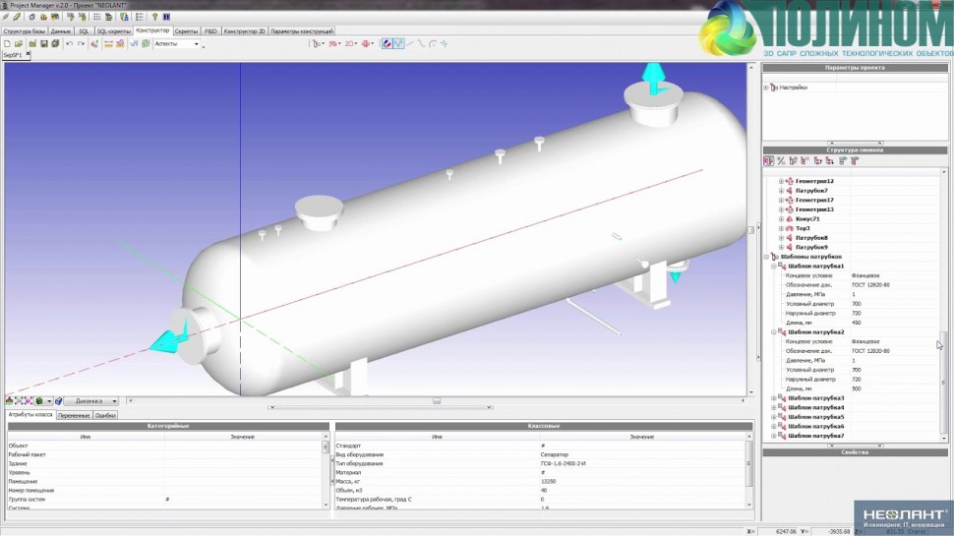Click the percent icon in symbol structure toolbar
Screen dimensions: 954x536
[781, 160]
